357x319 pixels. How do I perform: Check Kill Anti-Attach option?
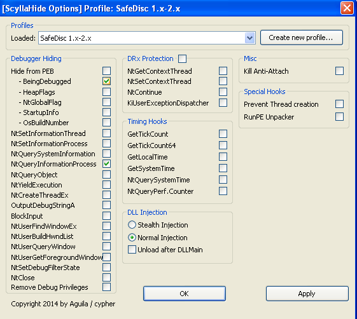pos(339,71)
